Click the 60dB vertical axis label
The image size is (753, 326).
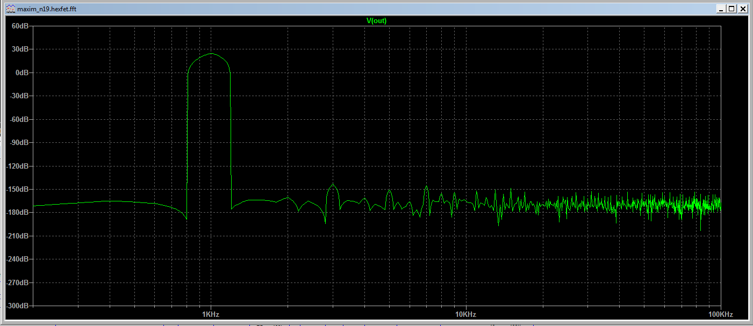tap(19, 26)
